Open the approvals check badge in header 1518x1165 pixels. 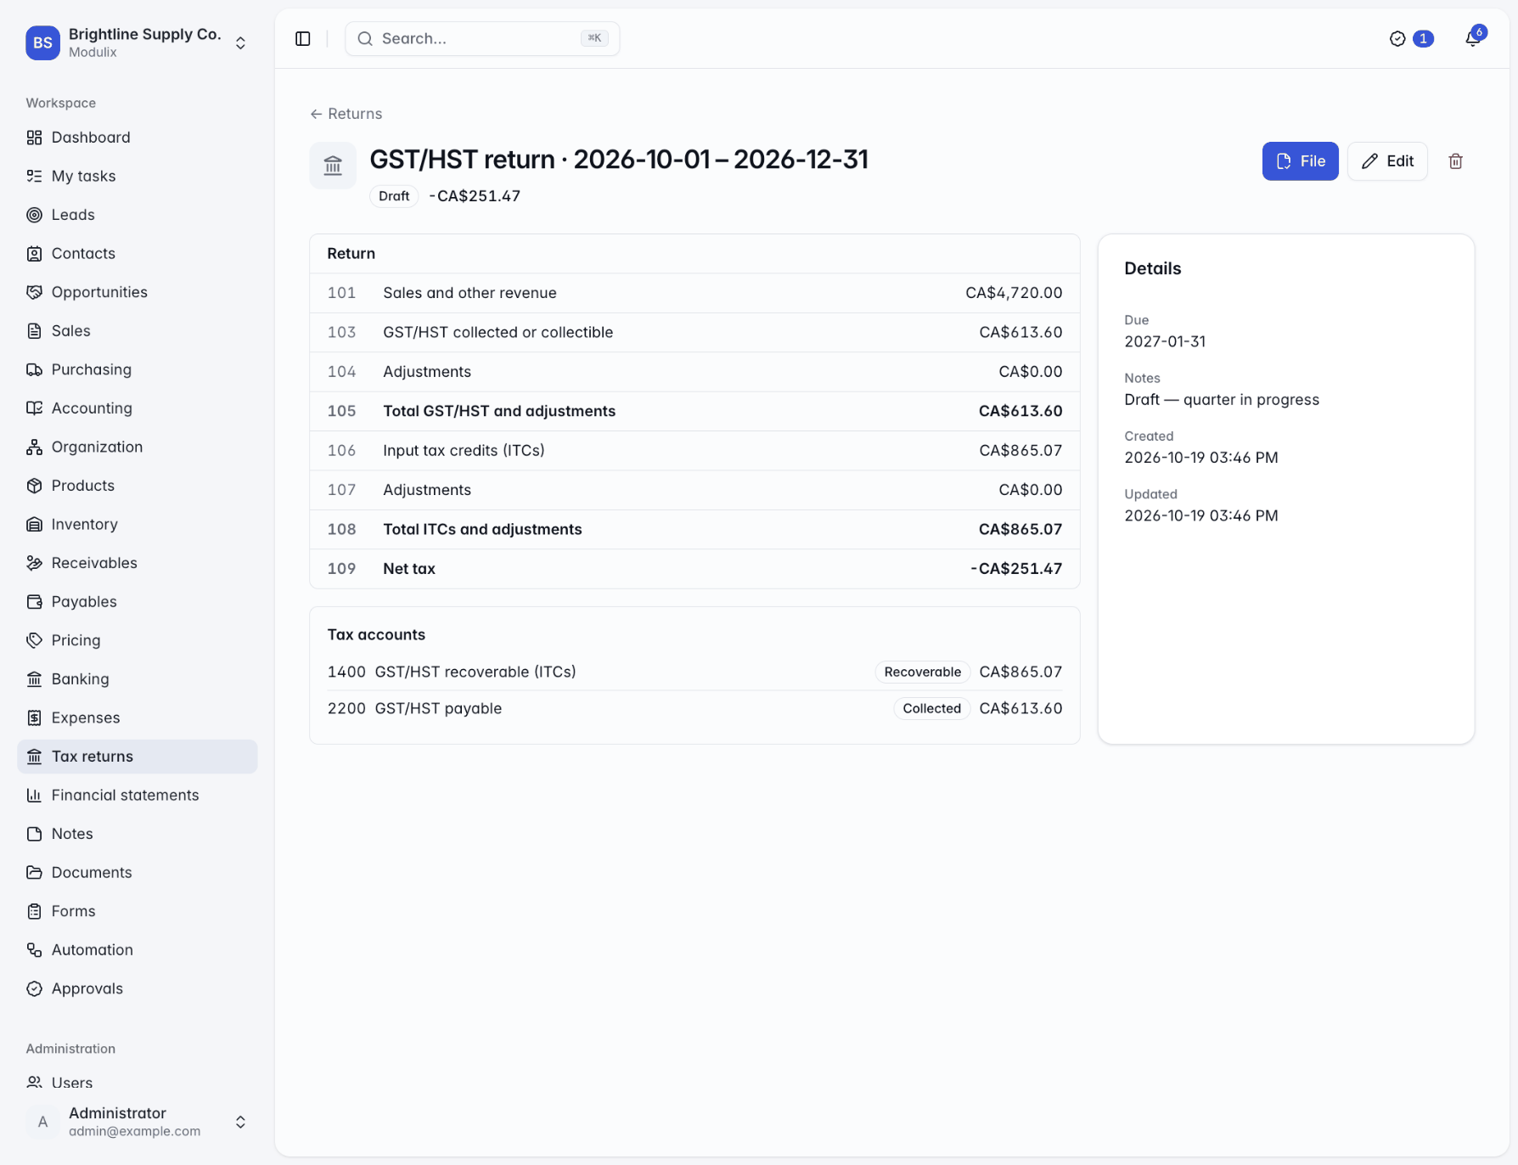click(x=1411, y=39)
